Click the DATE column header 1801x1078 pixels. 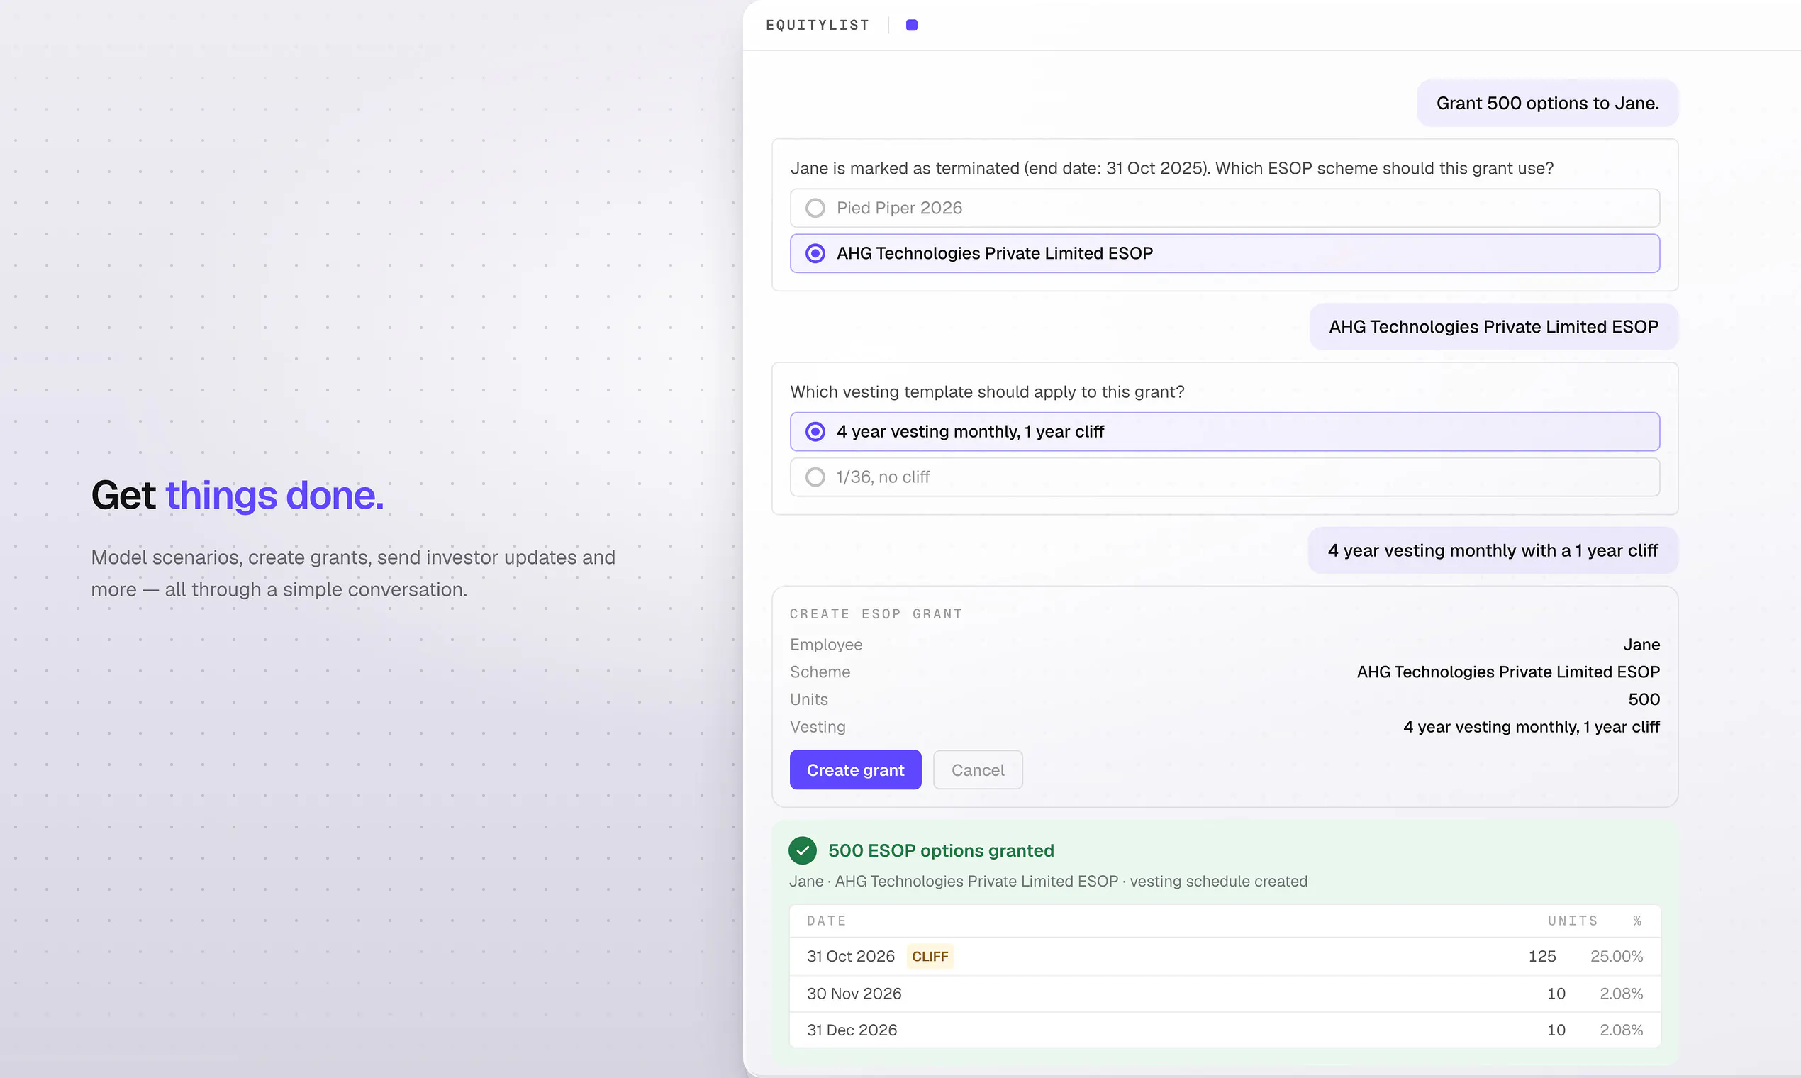827,921
